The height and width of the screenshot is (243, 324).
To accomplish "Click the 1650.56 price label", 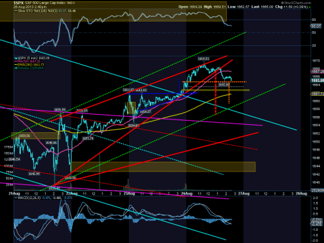I will [24, 136].
